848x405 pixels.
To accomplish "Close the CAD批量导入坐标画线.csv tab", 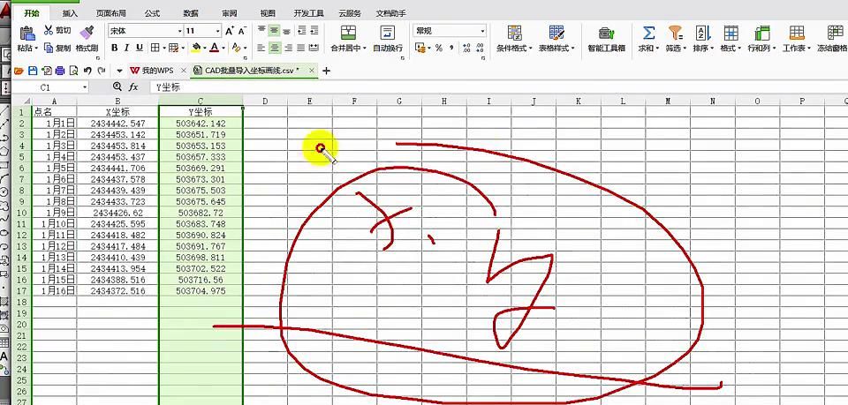I will (x=311, y=71).
